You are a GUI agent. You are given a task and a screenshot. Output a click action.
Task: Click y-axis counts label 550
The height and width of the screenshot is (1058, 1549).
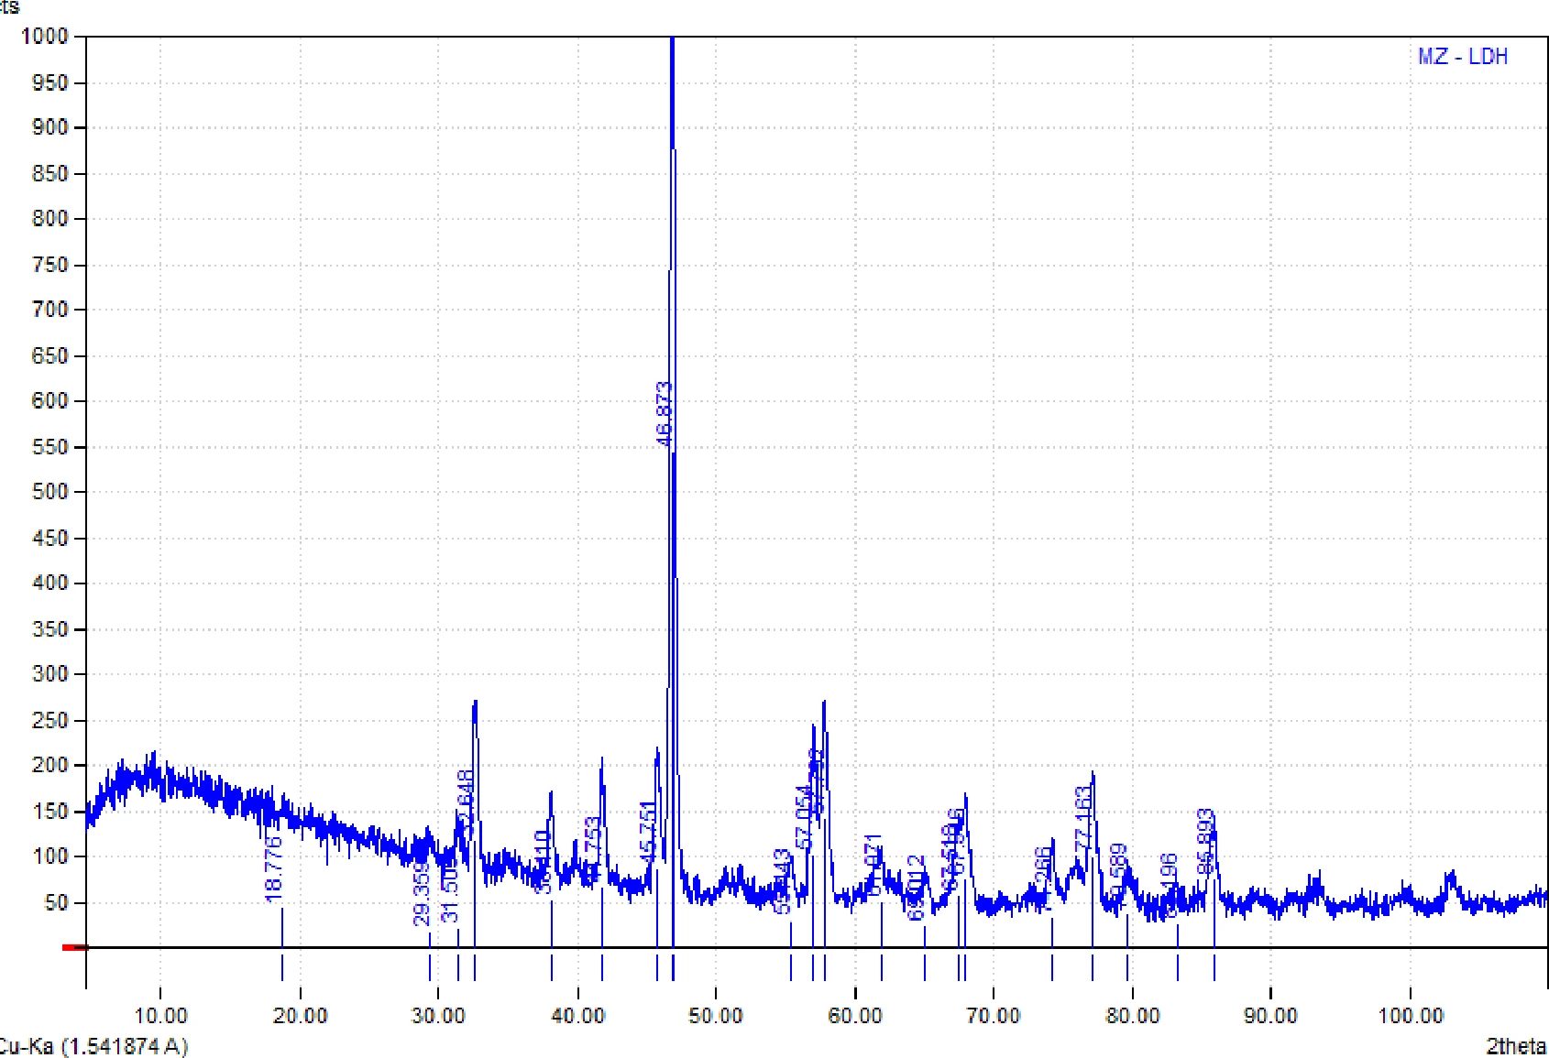pyautogui.click(x=49, y=446)
